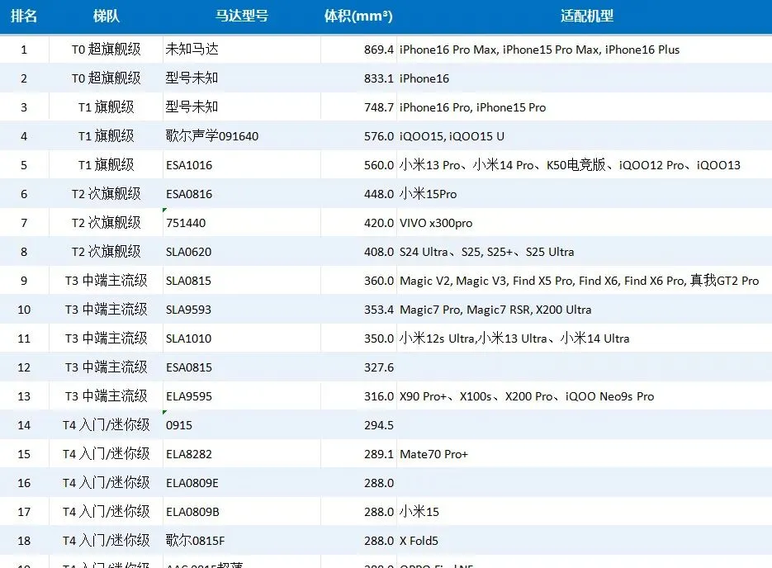Select the 梯队 column header
772x568 pixels.
[106, 16]
